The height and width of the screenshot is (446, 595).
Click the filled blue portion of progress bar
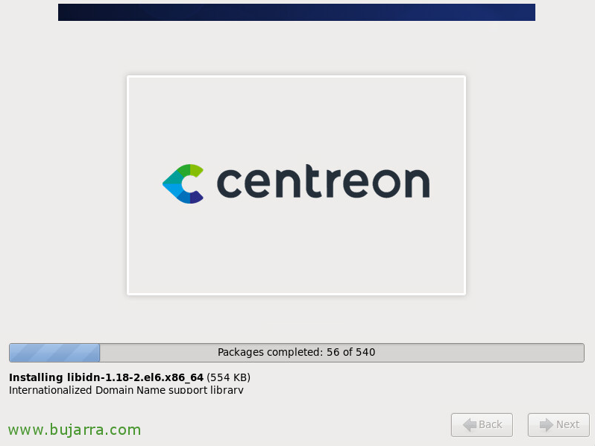point(54,353)
